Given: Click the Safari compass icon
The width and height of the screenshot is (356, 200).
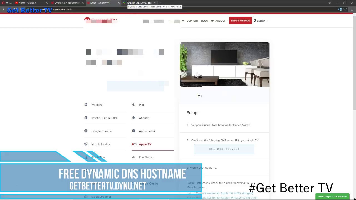Looking at the screenshot, I should (133, 131).
